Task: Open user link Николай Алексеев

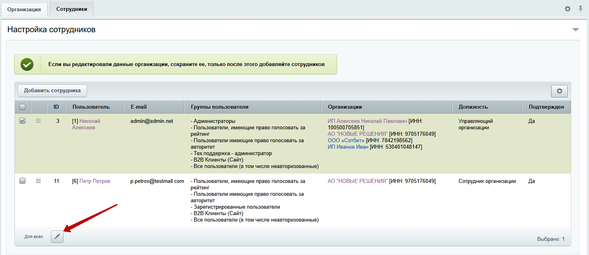Action: 89,121
